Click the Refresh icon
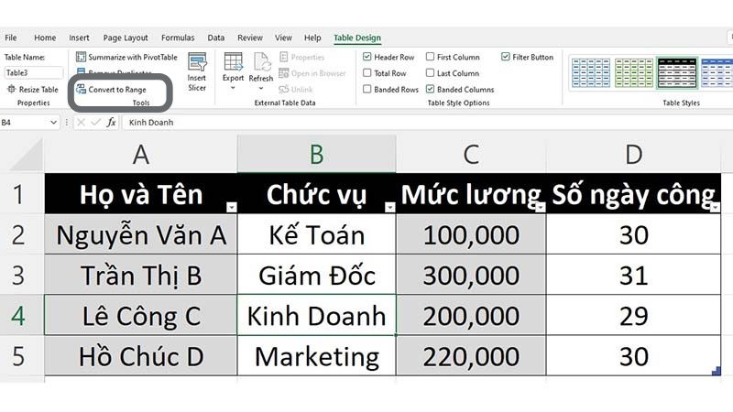733x412 pixels. [261, 61]
